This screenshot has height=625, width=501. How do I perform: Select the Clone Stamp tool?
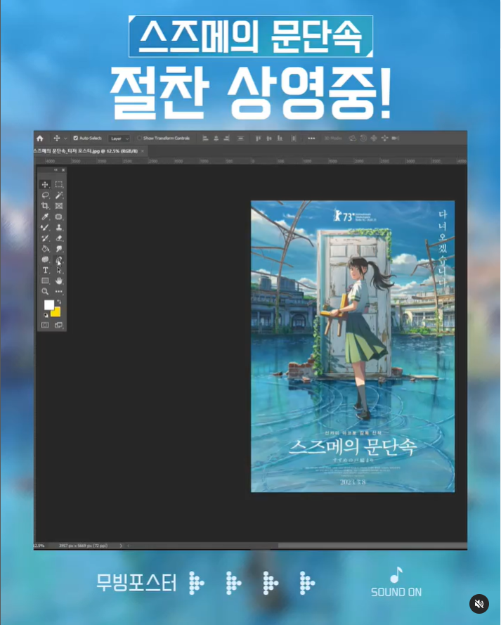point(59,227)
